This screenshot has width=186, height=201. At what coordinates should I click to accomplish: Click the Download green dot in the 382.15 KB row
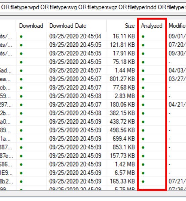pos(21,113)
